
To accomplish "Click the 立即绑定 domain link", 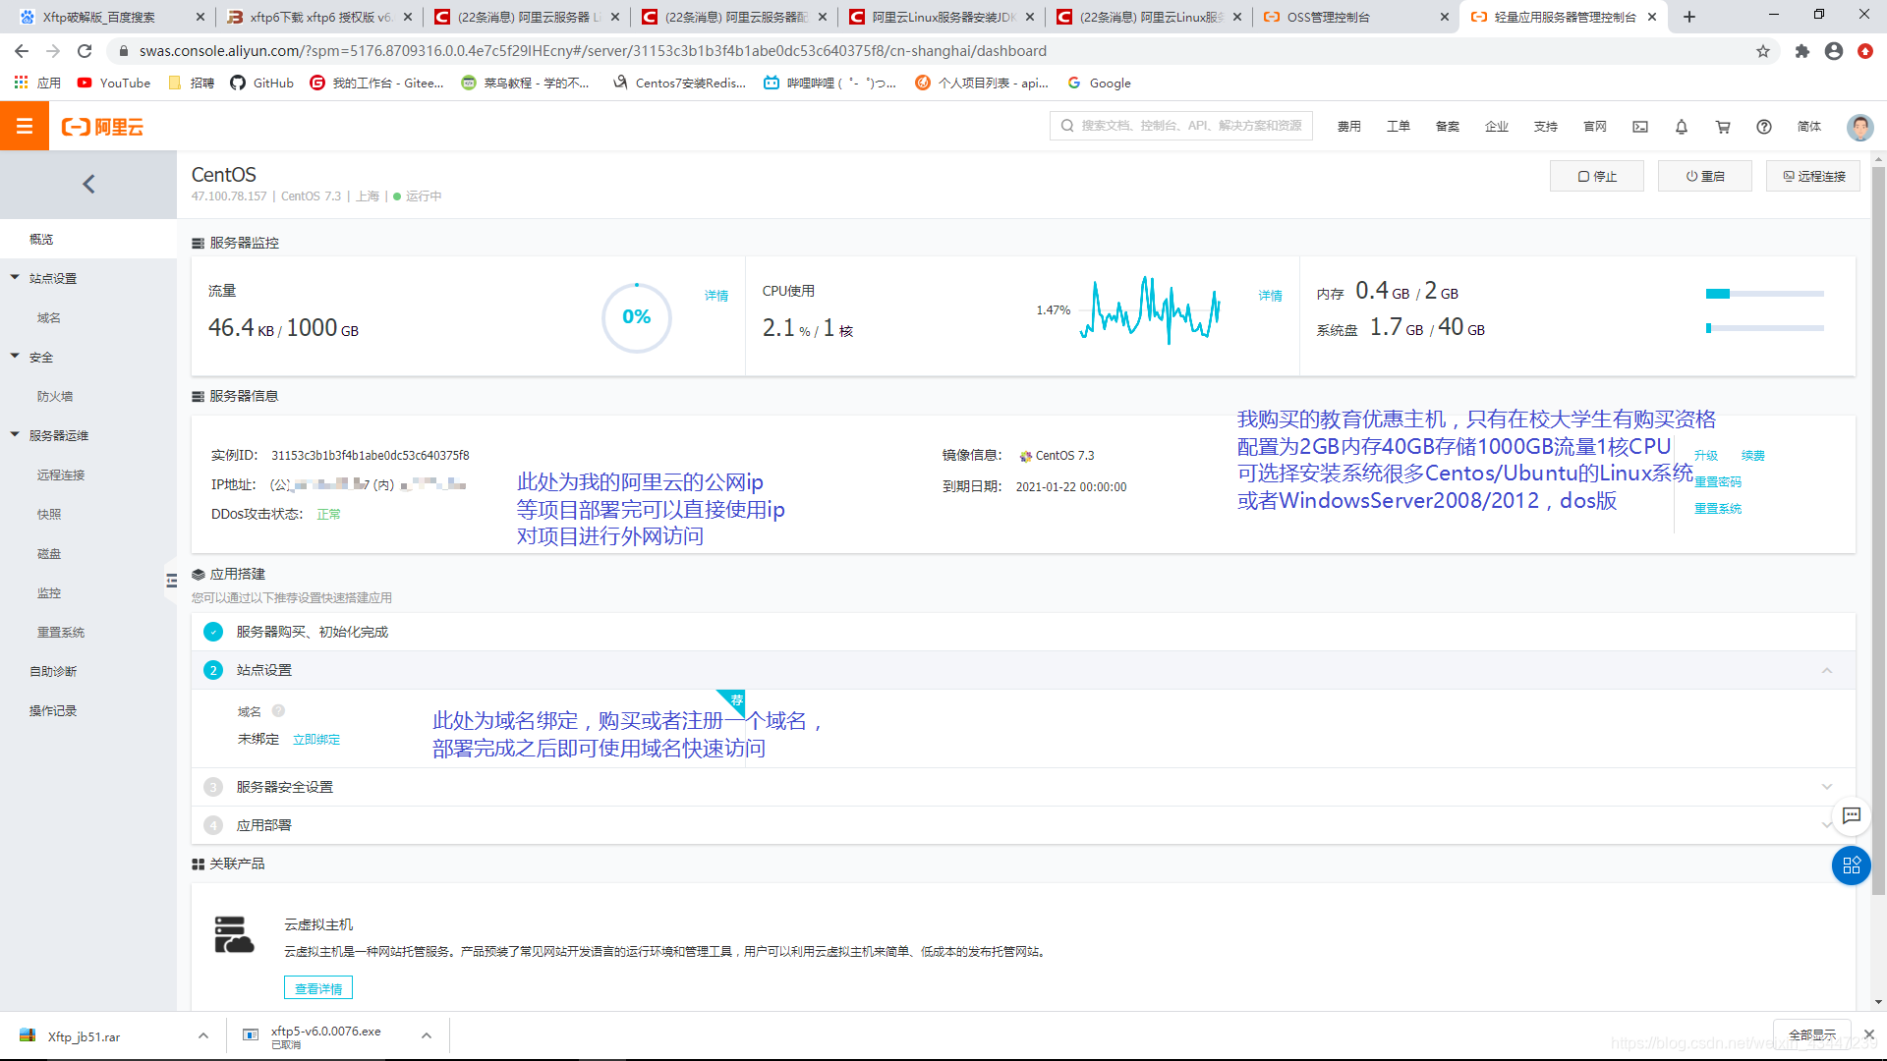I will tap(316, 740).
